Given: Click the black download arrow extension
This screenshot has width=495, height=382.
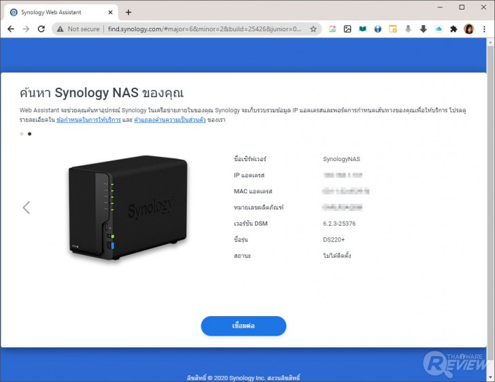Looking at the screenshot, I should click(424, 29).
